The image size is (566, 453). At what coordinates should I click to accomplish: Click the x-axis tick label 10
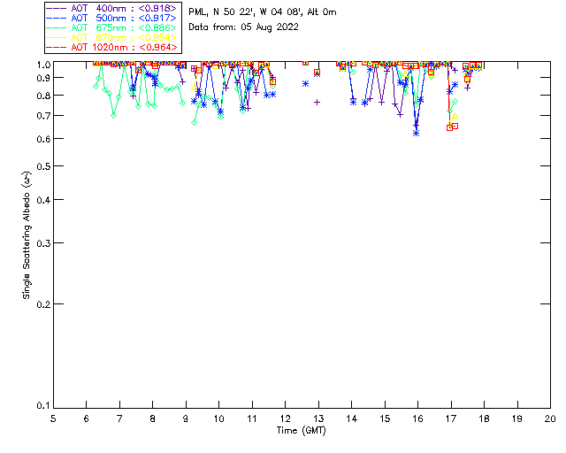[218, 418]
